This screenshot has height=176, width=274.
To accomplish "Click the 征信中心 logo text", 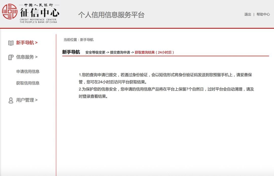I will tap(40, 13).
